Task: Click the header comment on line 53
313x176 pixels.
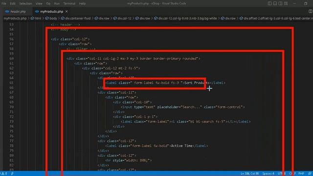Action: 65,24
